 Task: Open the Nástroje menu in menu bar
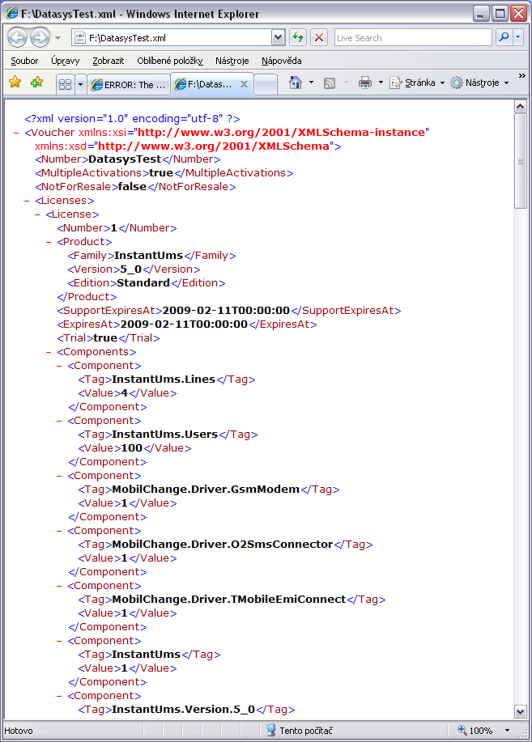[232, 61]
